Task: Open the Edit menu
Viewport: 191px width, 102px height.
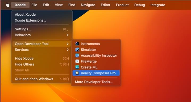Action: click(46, 5)
